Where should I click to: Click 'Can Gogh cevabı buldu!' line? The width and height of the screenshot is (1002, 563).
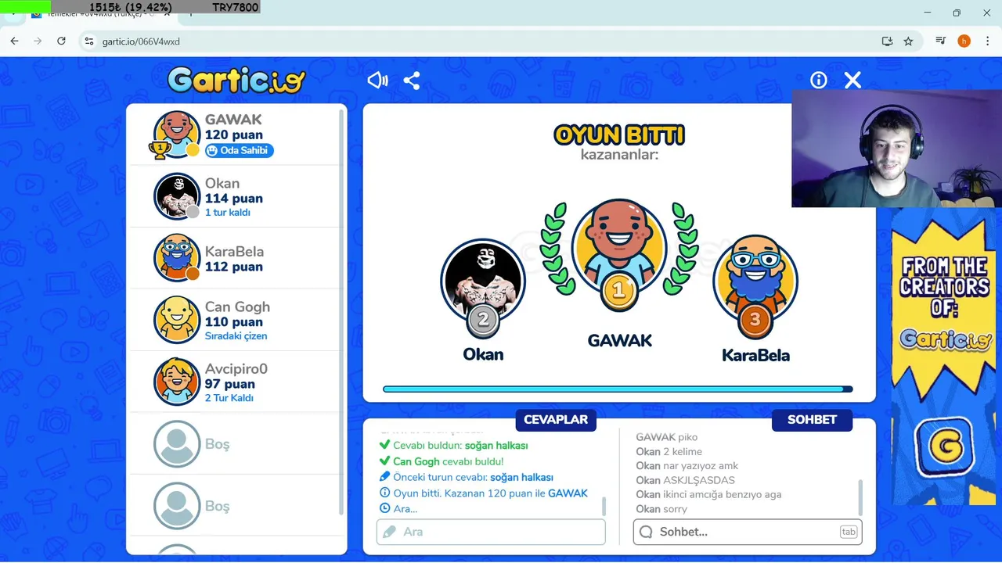click(442, 461)
